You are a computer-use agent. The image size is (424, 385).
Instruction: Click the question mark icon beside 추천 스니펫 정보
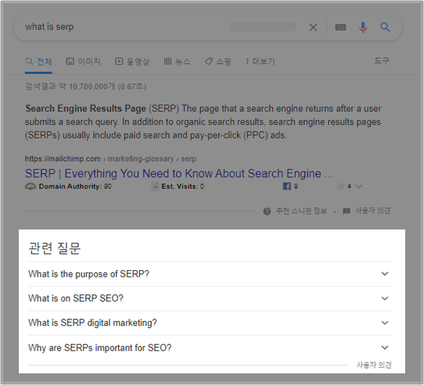267,211
